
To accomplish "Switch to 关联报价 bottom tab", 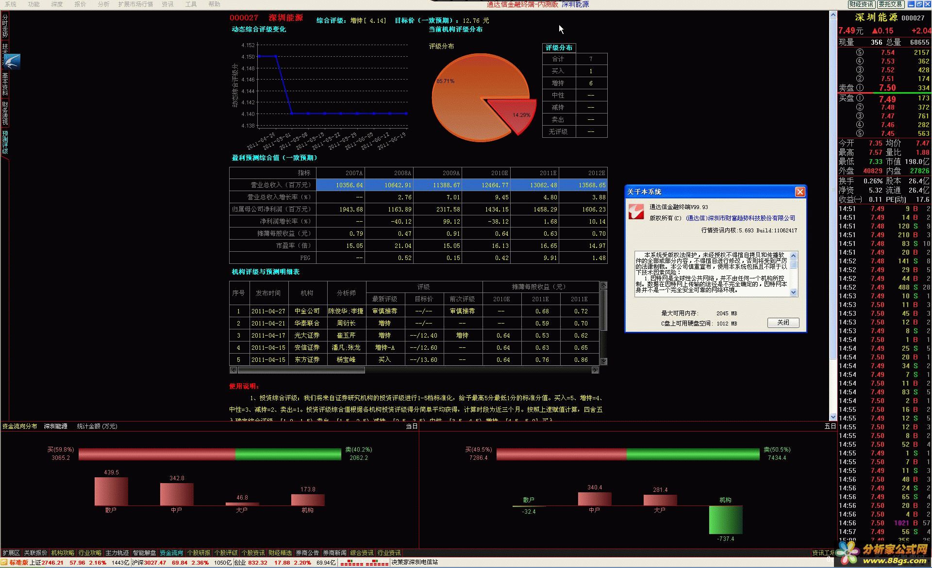I will pos(36,553).
